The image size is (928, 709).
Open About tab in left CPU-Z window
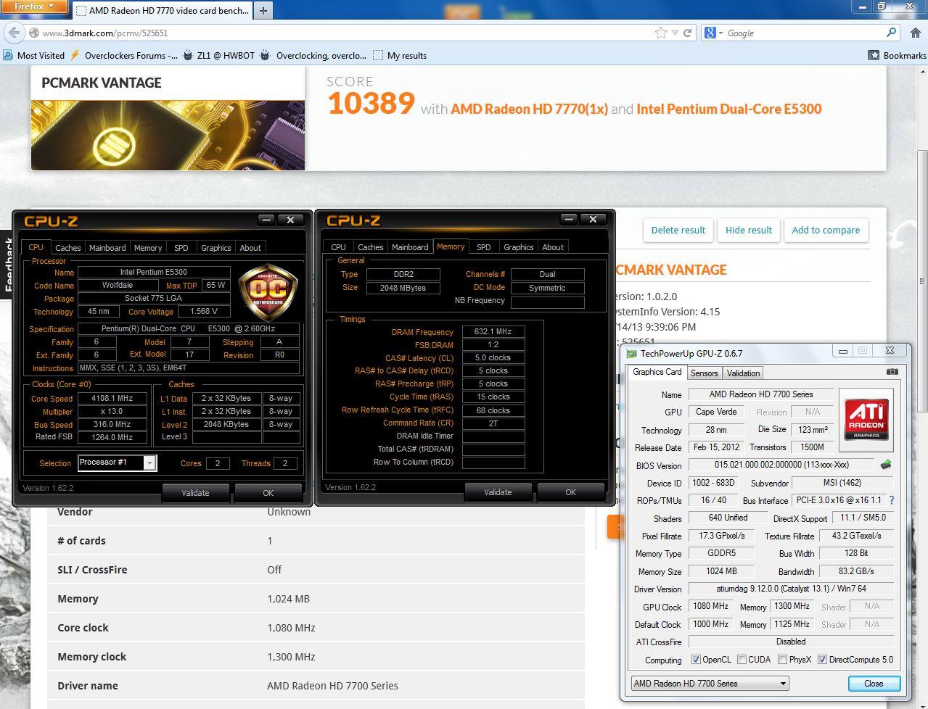[x=250, y=248]
